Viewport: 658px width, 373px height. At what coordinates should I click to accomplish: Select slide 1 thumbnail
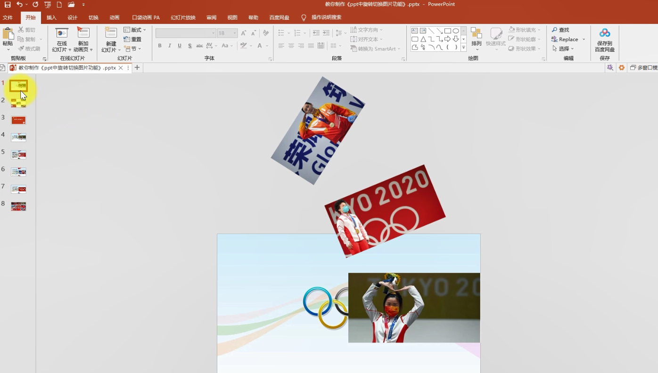(19, 86)
